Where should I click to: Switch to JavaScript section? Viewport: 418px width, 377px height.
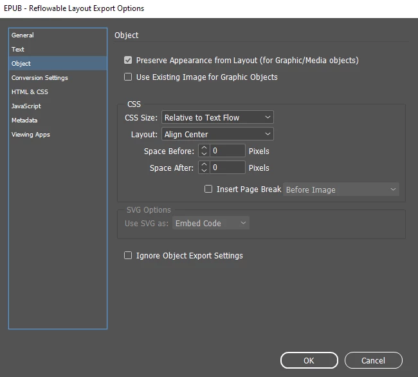point(58,106)
